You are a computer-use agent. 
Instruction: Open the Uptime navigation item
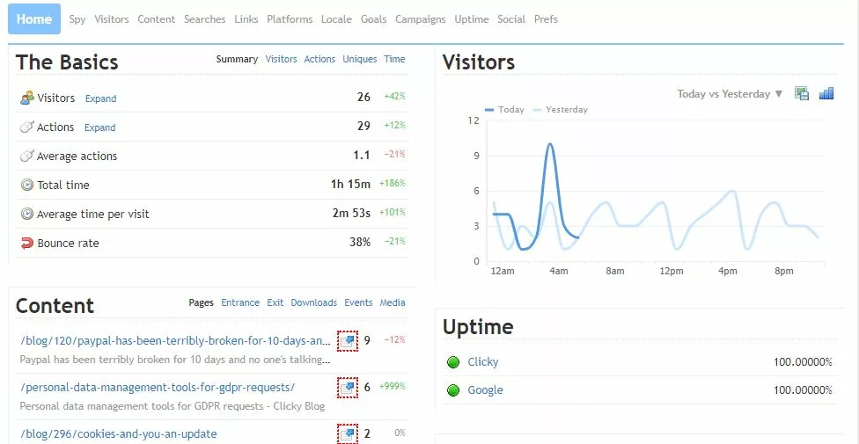tap(471, 19)
